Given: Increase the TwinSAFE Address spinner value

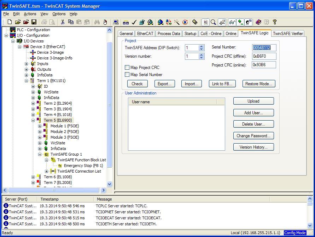Looking at the screenshot, I should pos(201,46).
